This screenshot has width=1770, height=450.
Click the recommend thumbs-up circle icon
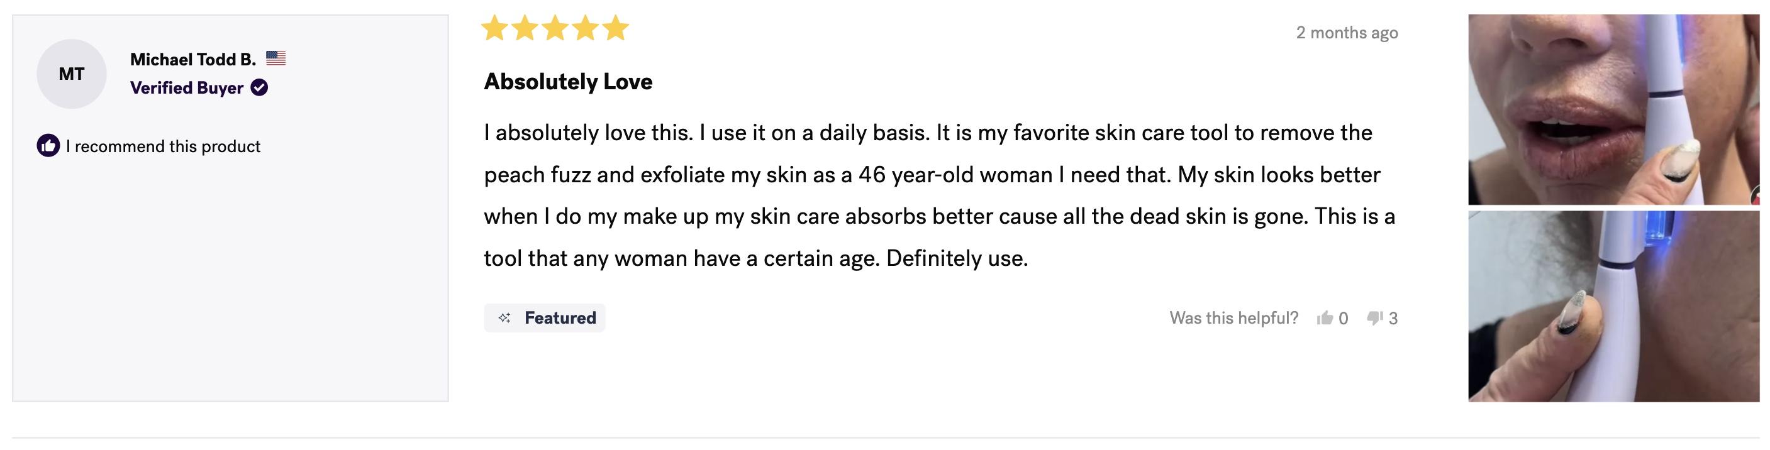[48, 146]
